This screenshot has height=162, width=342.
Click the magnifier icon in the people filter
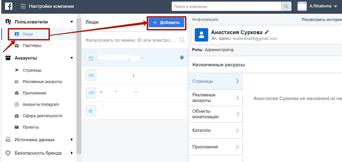point(182,40)
